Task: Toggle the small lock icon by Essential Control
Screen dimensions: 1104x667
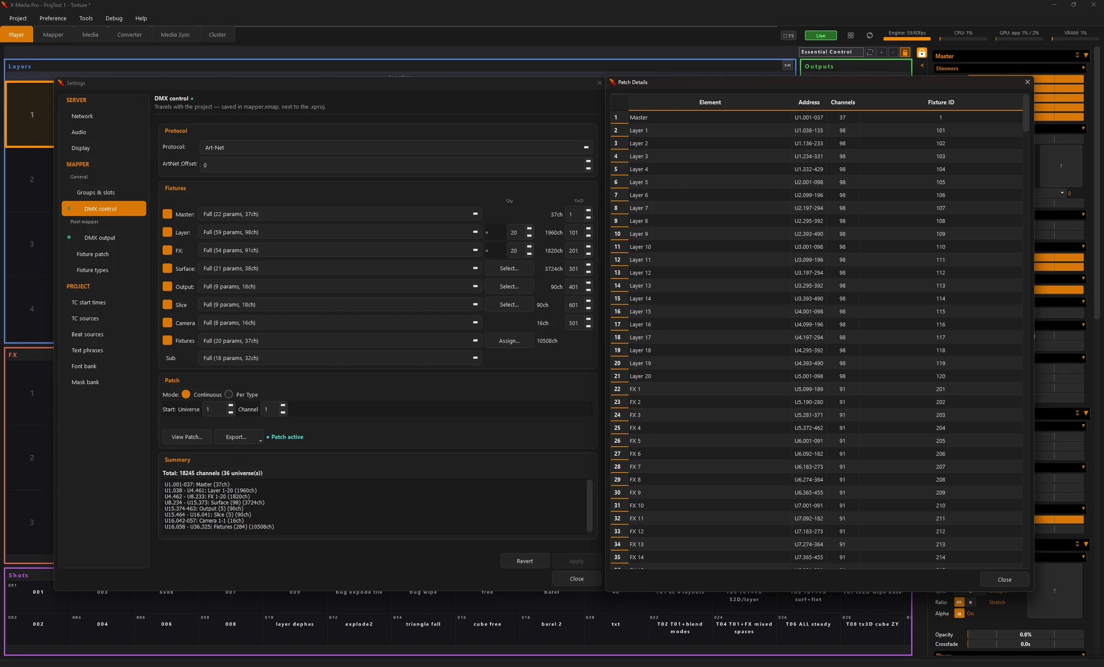Action: pos(905,52)
